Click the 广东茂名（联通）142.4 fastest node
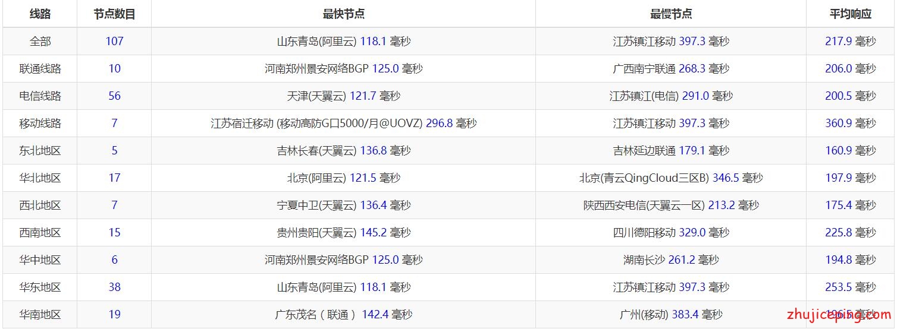Screen dimensions: 897x329 pyautogui.click(x=343, y=315)
